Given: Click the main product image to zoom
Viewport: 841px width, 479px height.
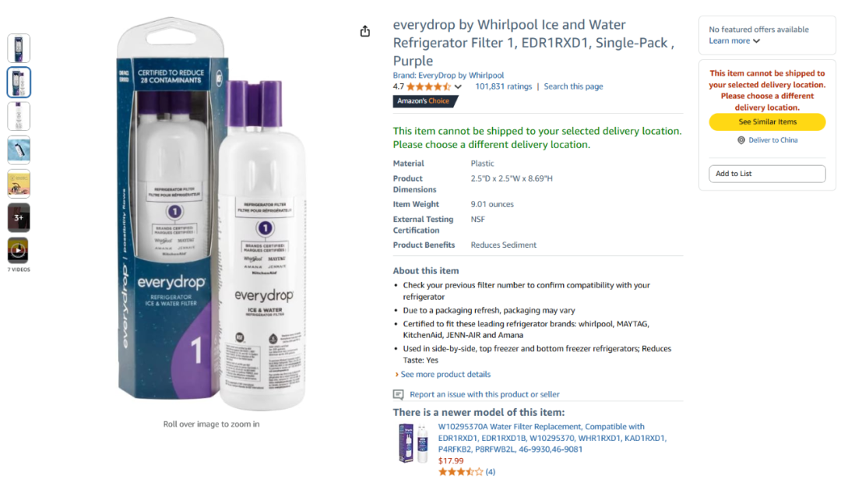Looking at the screenshot, I should (x=211, y=214).
